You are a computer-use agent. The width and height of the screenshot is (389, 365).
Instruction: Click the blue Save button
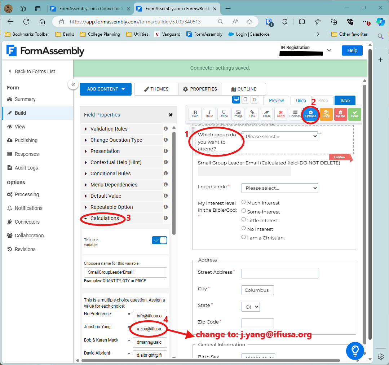(x=345, y=101)
